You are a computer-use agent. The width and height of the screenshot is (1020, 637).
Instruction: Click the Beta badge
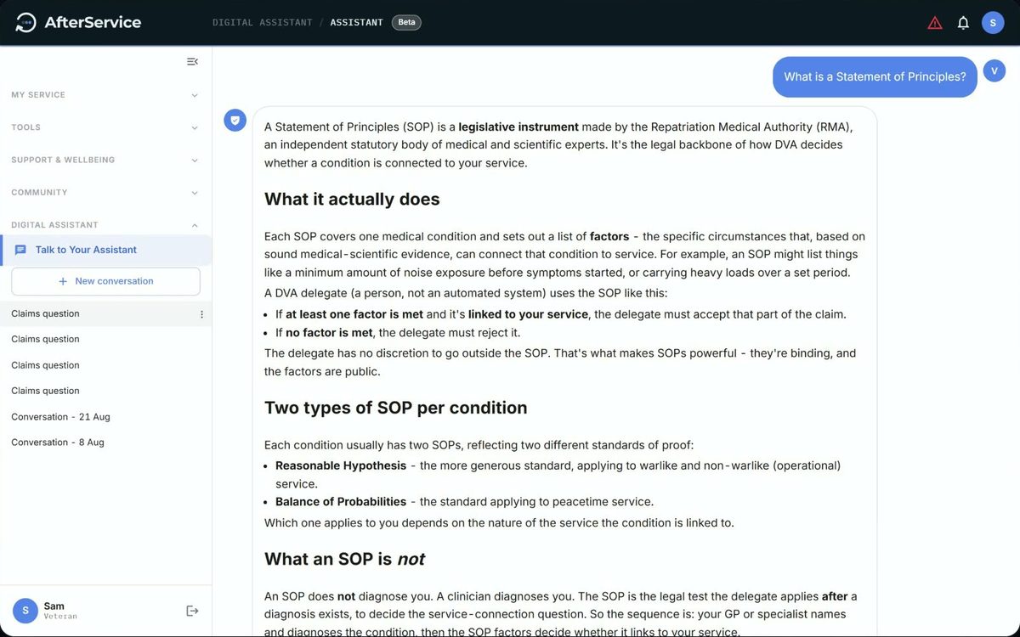406,22
